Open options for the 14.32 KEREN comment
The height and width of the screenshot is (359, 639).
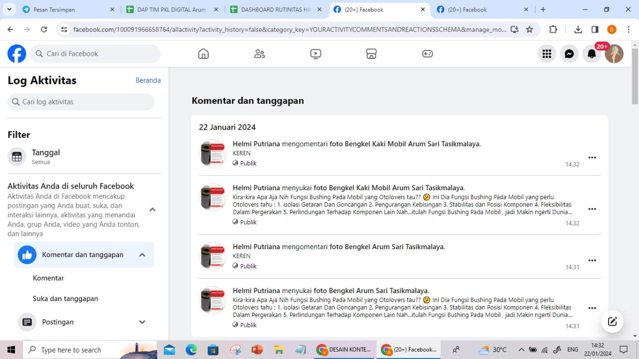tap(592, 158)
